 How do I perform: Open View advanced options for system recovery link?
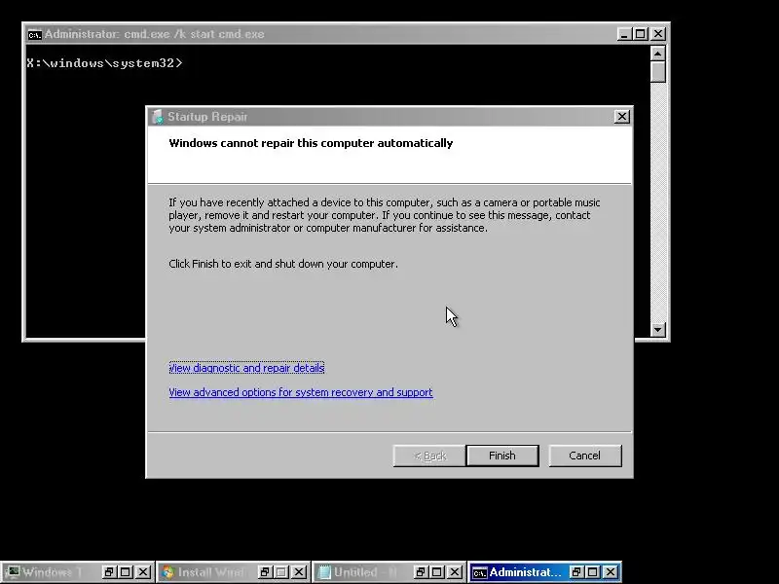[x=301, y=392]
